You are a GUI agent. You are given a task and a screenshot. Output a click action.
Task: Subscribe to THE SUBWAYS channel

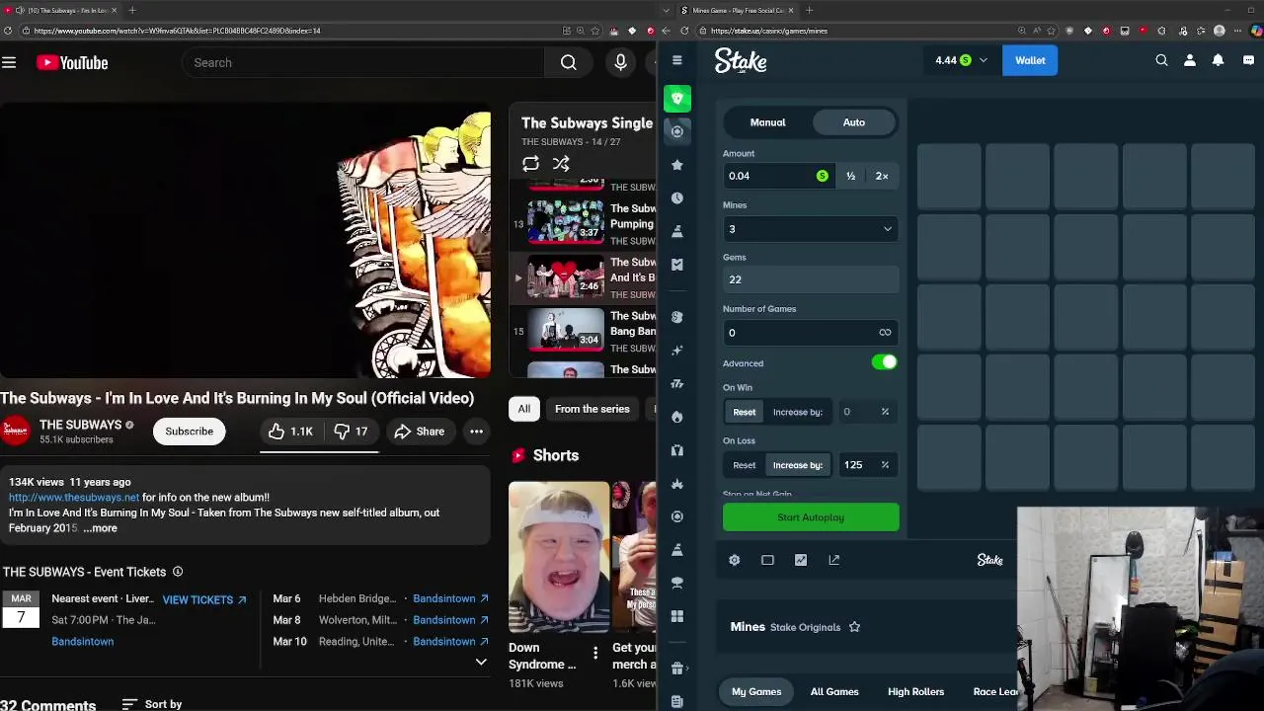(189, 432)
